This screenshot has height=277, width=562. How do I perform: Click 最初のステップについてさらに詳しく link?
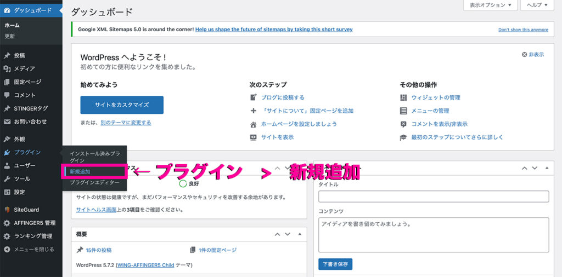(x=457, y=137)
